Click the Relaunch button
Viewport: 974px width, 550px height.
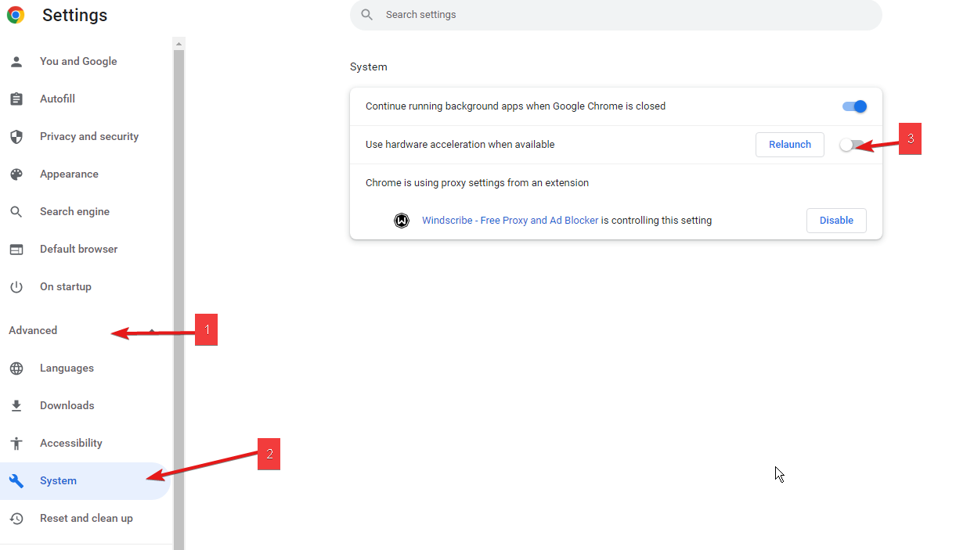[789, 144]
